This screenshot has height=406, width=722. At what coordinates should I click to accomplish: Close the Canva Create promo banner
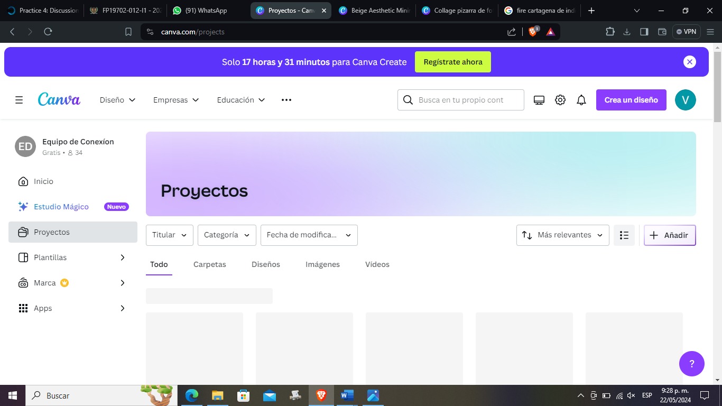[x=689, y=62]
